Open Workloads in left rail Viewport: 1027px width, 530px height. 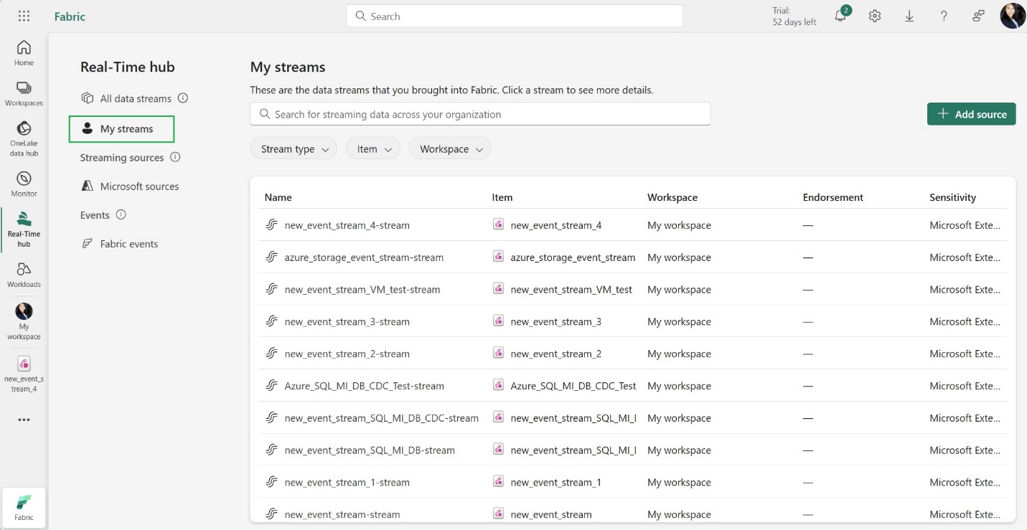24,275
